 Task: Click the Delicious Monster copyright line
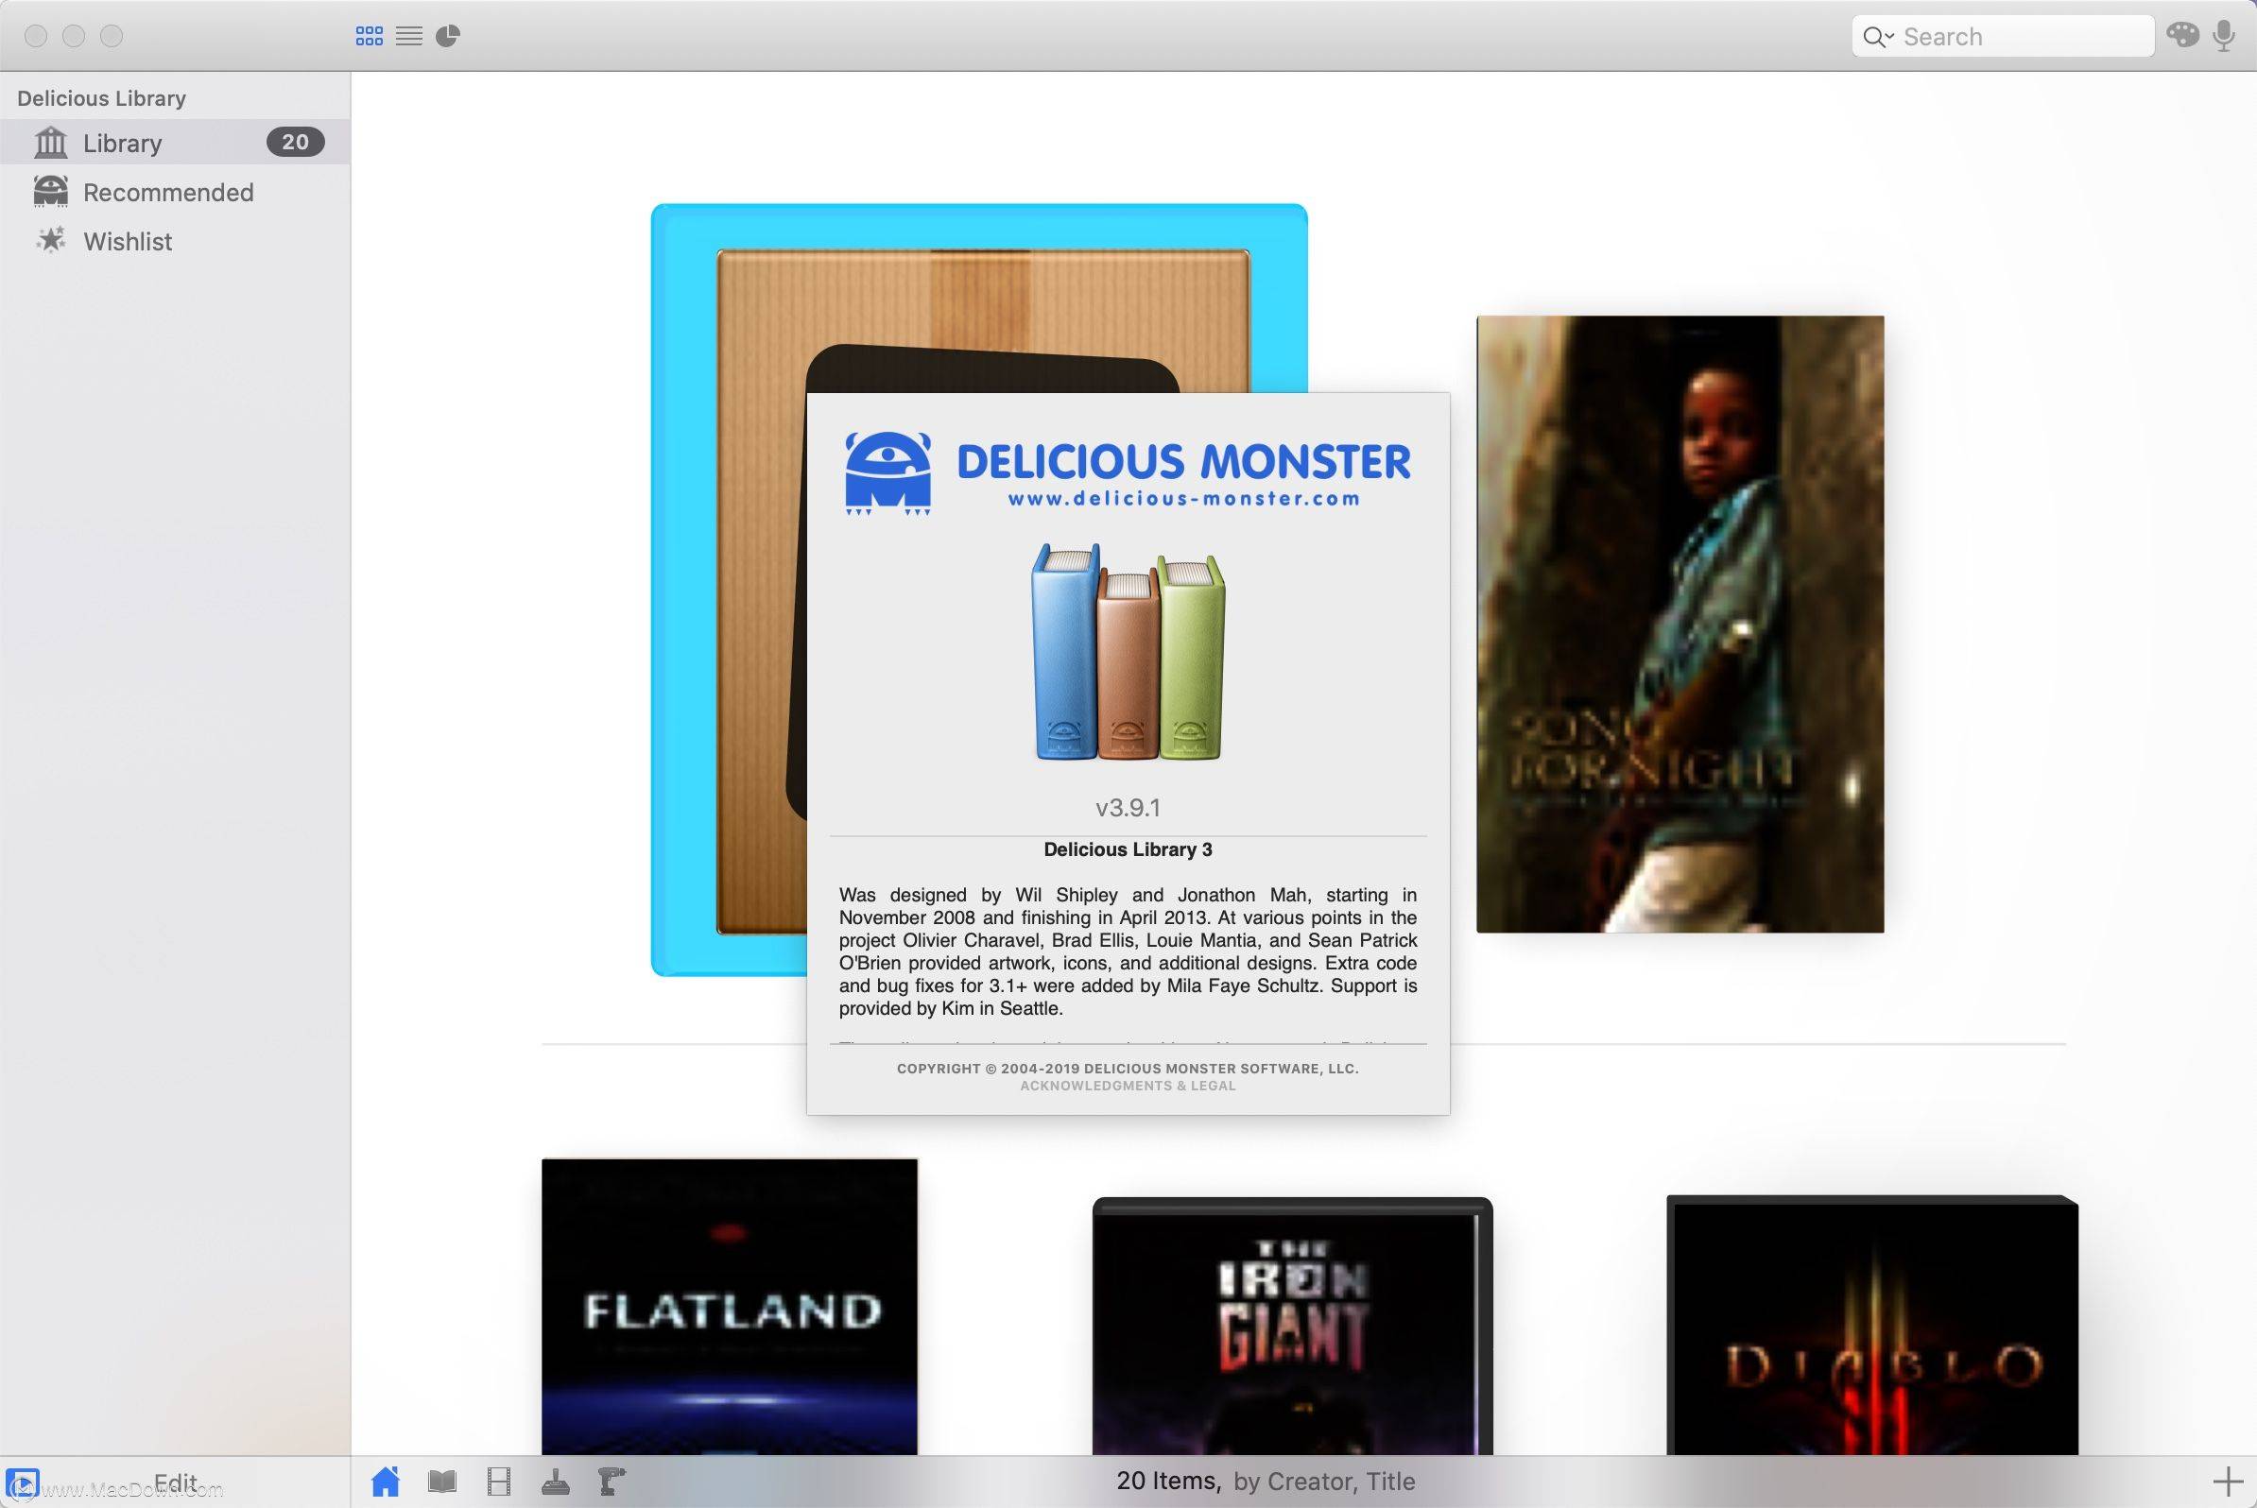tap(1128, 1069)
